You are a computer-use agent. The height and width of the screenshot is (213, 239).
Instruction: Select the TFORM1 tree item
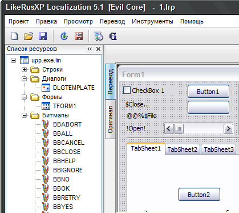tap(64, 106)
